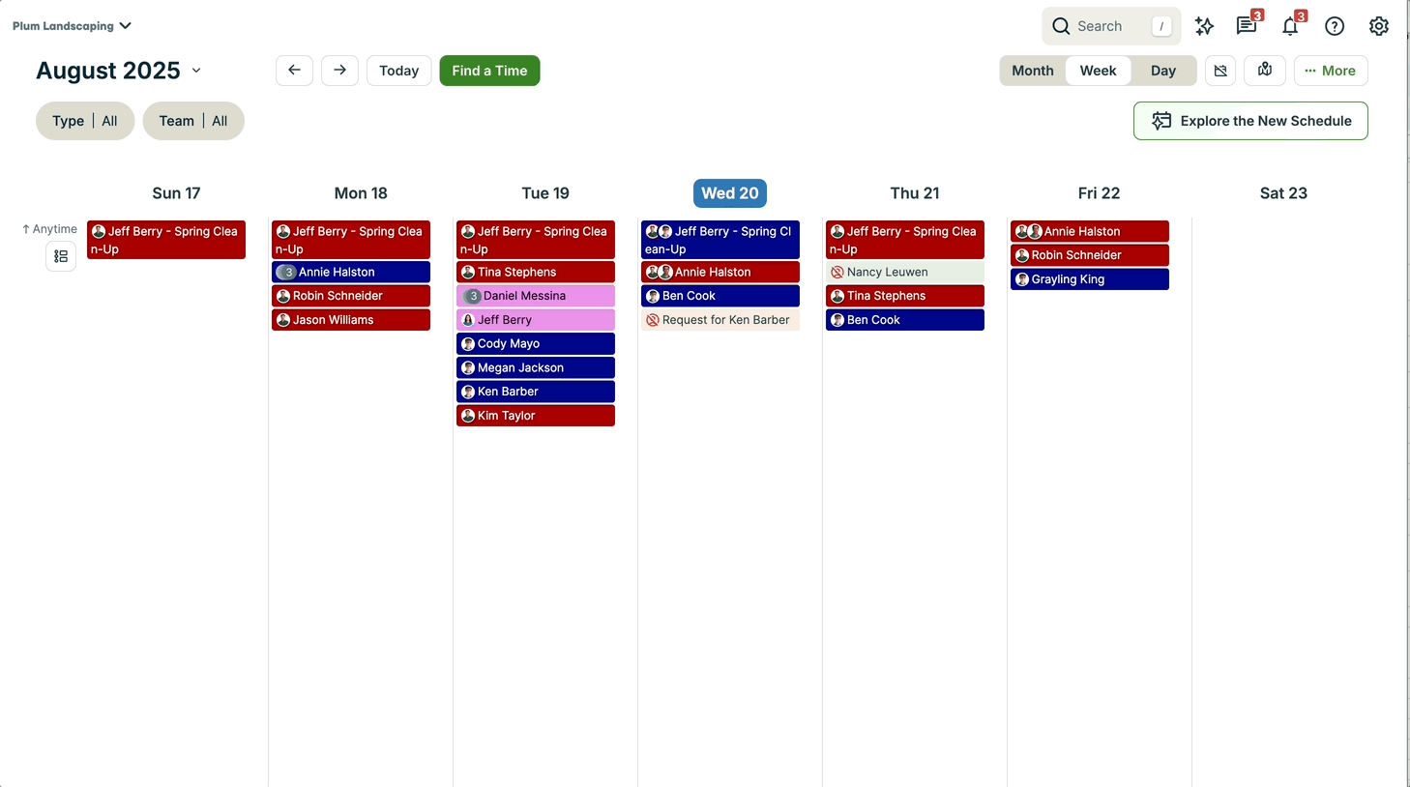
Task: Open the settings gear icon
Action: tap(1378, 26)
